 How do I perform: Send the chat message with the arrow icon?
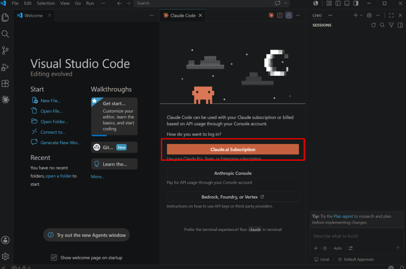(398, 248)
